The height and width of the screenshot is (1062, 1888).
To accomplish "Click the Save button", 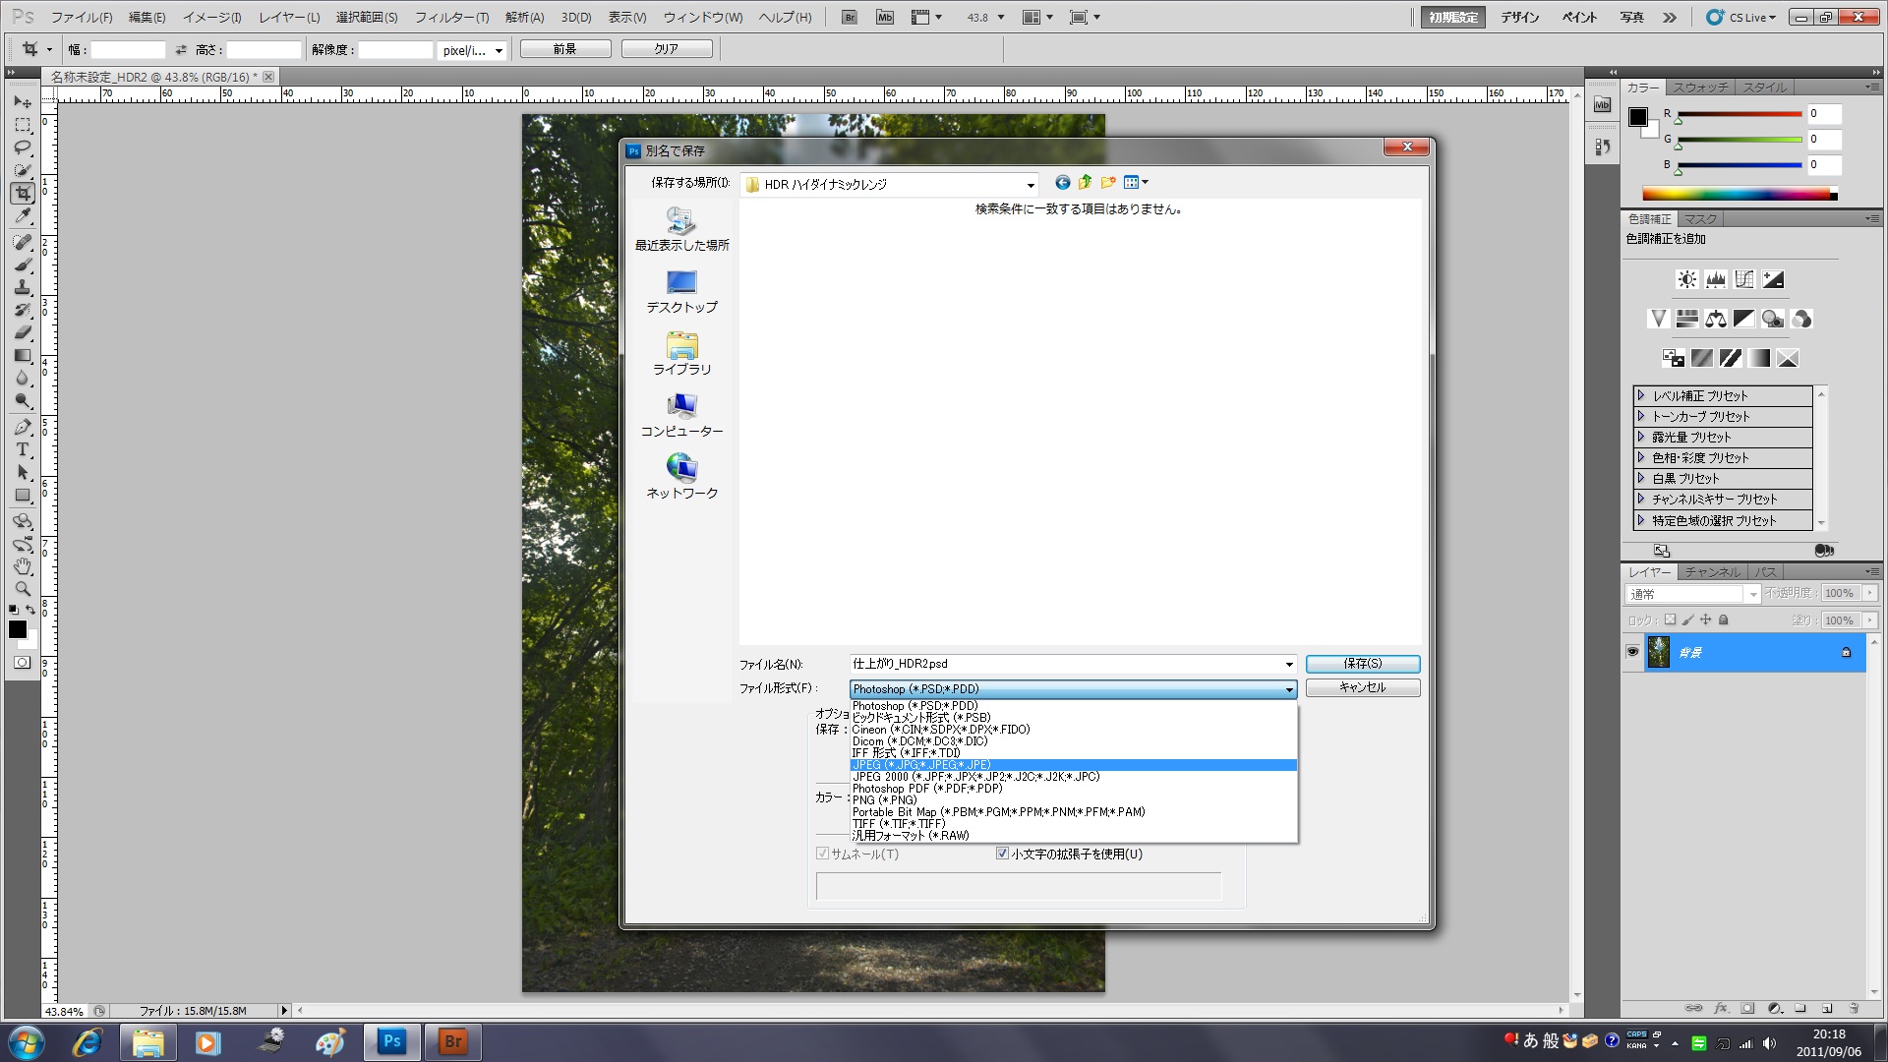I will click(x=1362, y=664).
